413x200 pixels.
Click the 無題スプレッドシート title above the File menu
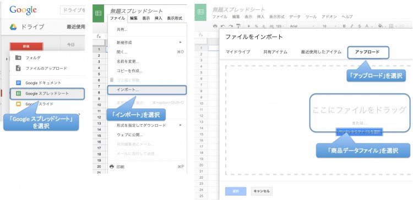[136, 11]
